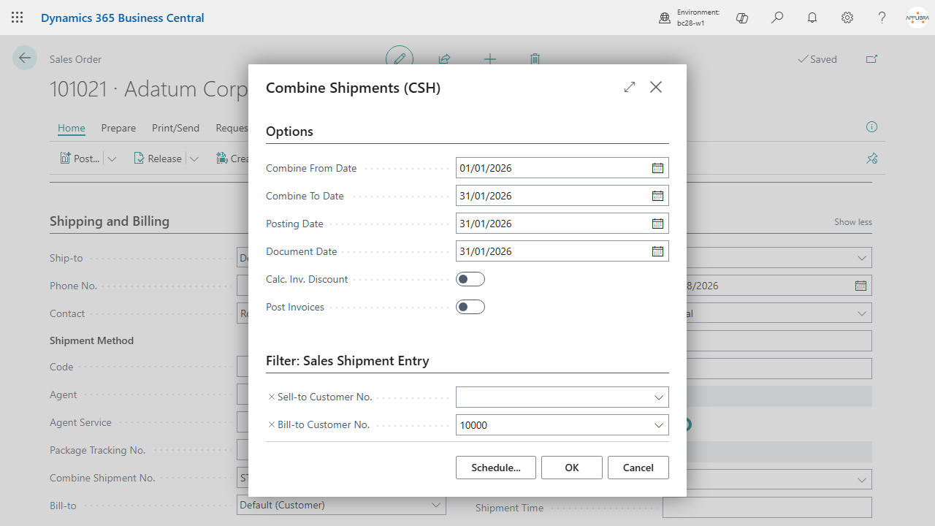Create new record with plus icon

click(490, 59)
